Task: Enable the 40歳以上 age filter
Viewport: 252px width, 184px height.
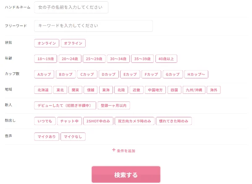Action: (x=166, y=59)
